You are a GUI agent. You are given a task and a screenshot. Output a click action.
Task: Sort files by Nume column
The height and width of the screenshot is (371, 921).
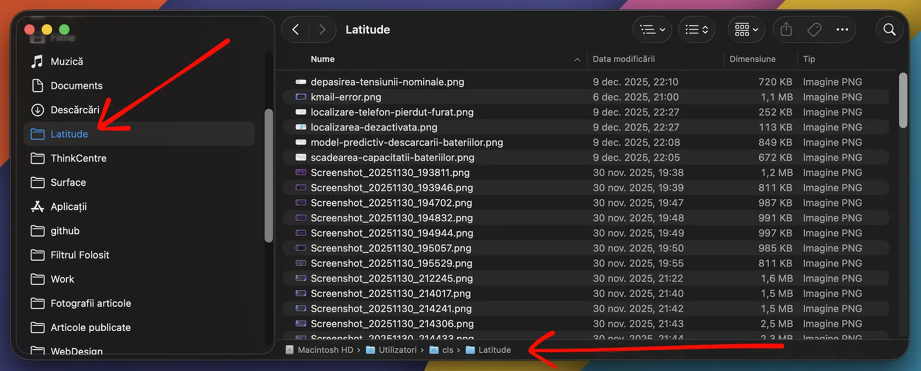(323, 59)
